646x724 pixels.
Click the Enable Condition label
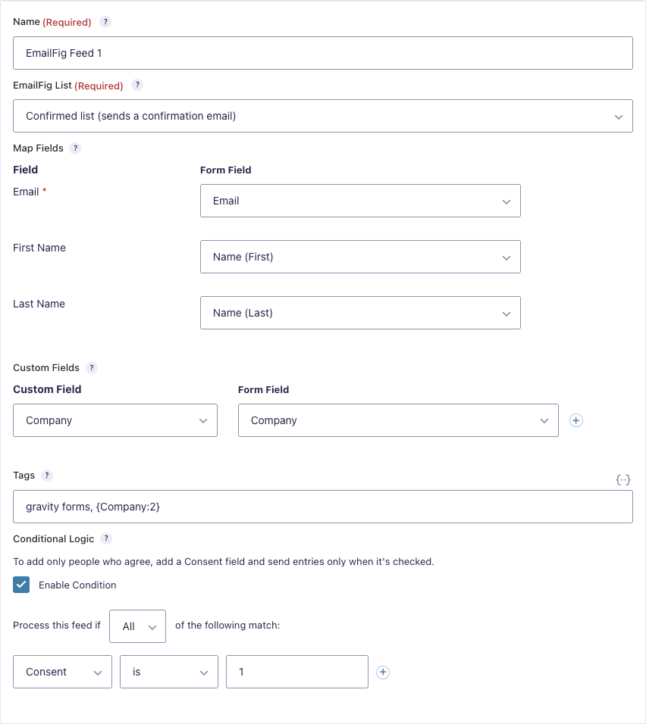77,585
